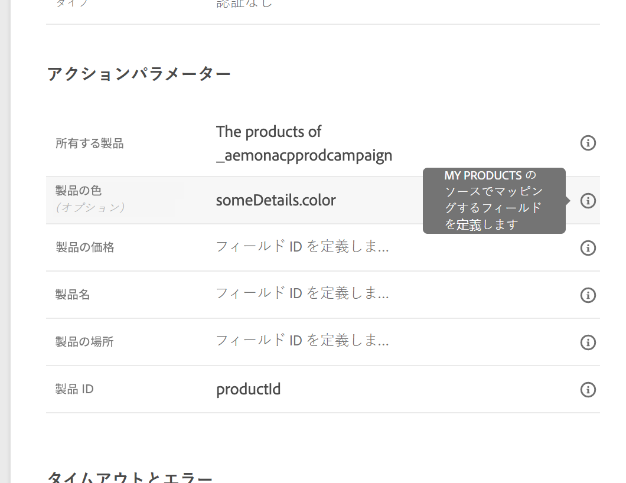Click the 製品の場所 parameter label
Screen dimensions: 626x483
(x=84, y=342)
